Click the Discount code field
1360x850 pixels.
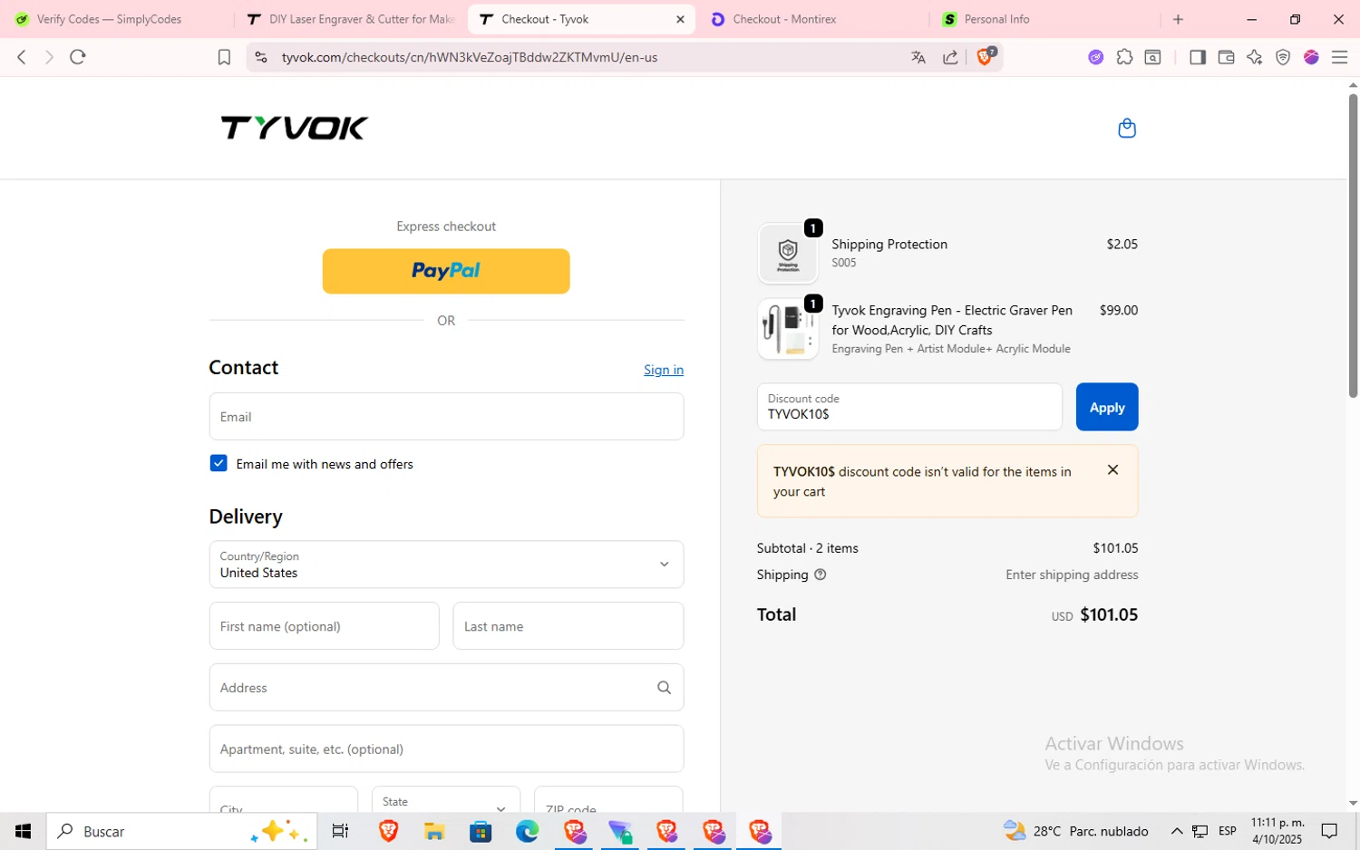[909, 407]
